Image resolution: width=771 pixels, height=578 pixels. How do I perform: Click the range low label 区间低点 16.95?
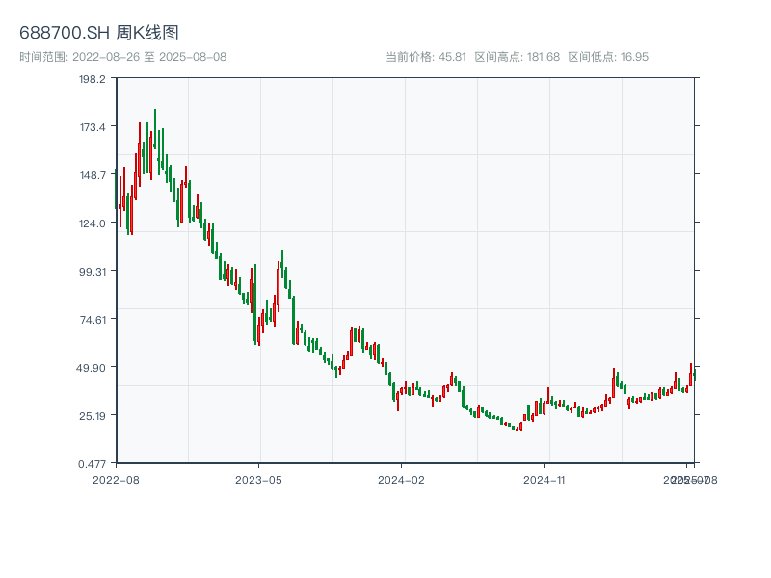click(x=608, y=57)
